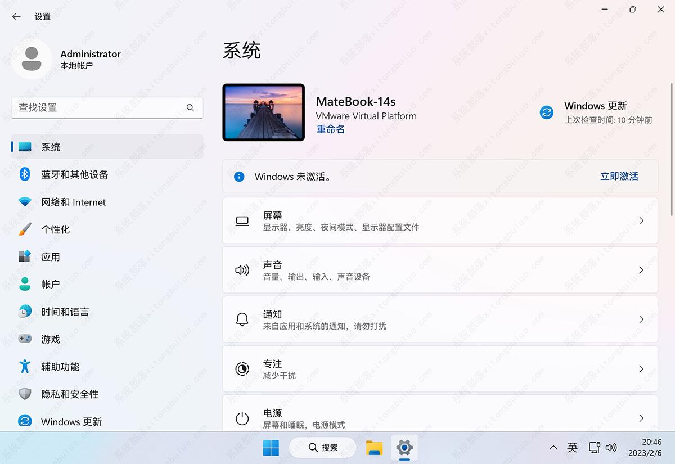
Task: Expand the 屏幕 display settings chevron
Action: point(641,221)
